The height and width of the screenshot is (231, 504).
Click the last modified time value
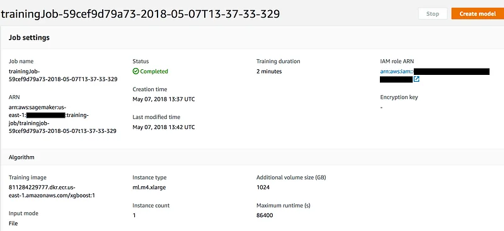tap(164, 127)
